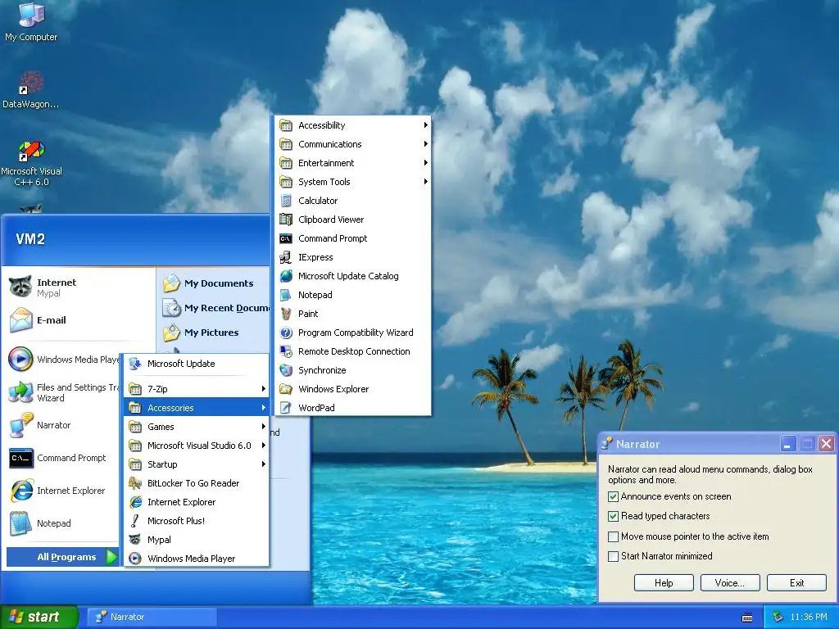Click the system tray network icon near clock
The width and height of the screenshot is (839, 629).
(x=778, y=617)
